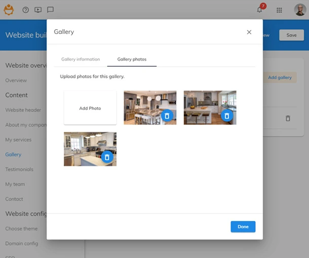Viewport: 309px width, 258px height.
Task: Open the chat messages icon
Action: [50, 10]
